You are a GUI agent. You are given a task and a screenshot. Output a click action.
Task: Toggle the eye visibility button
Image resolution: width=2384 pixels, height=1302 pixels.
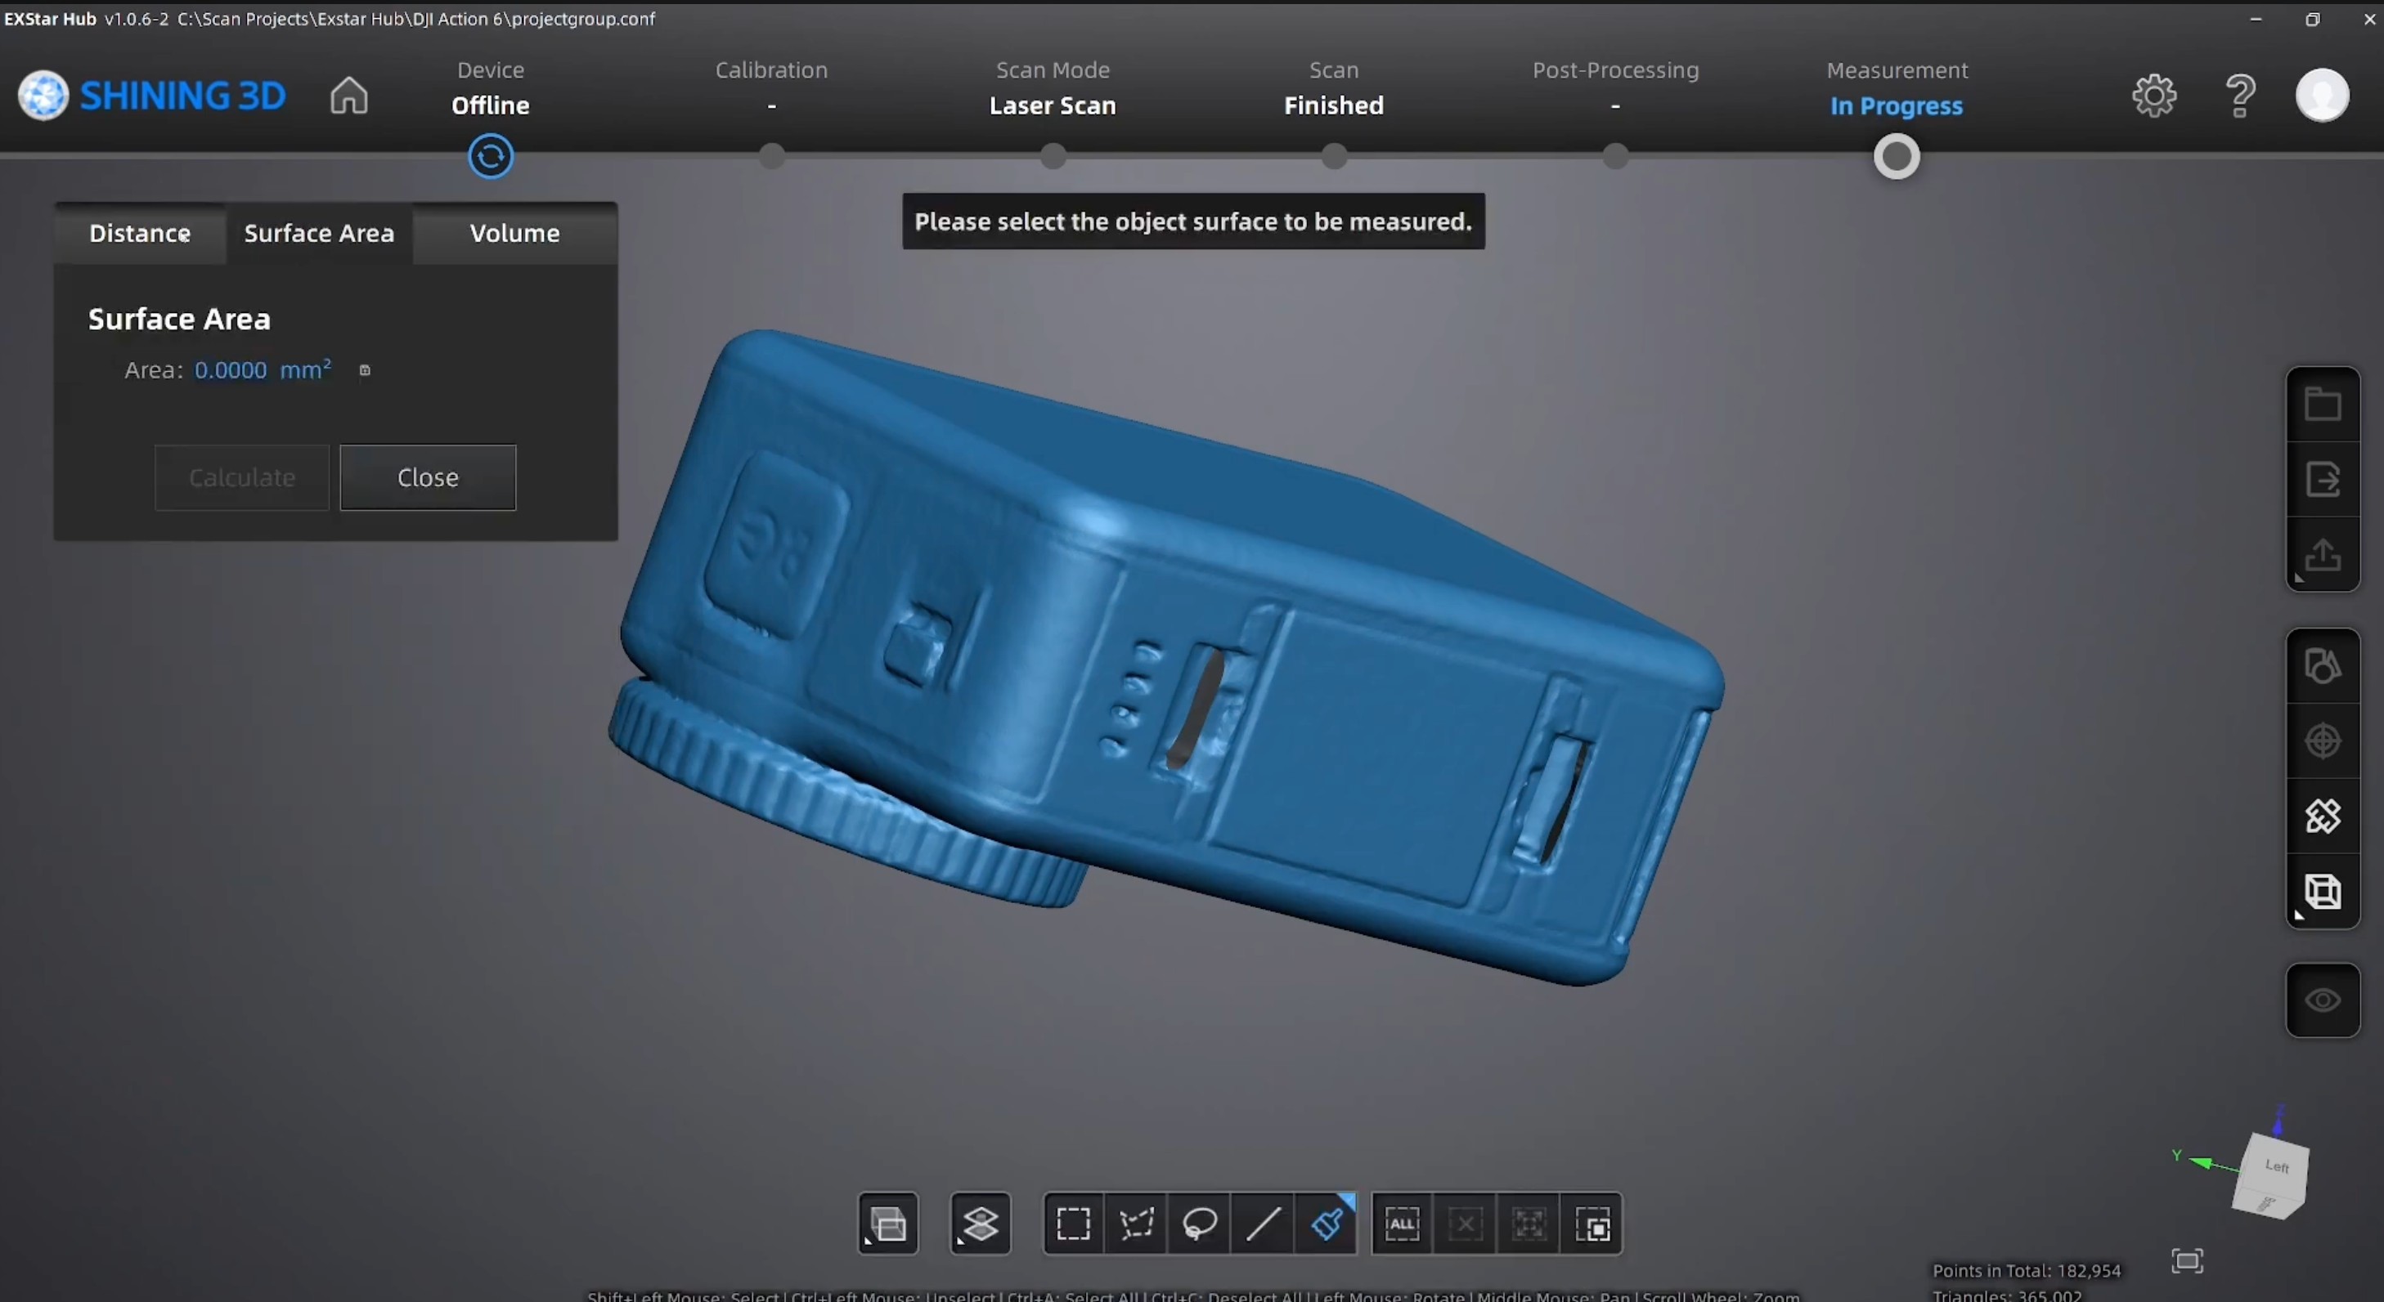(2322, 1000)
